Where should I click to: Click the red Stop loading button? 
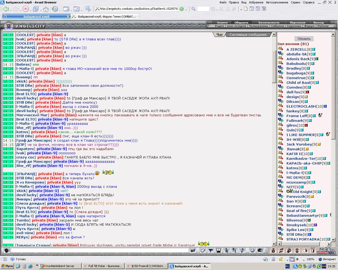coord(26,9)
